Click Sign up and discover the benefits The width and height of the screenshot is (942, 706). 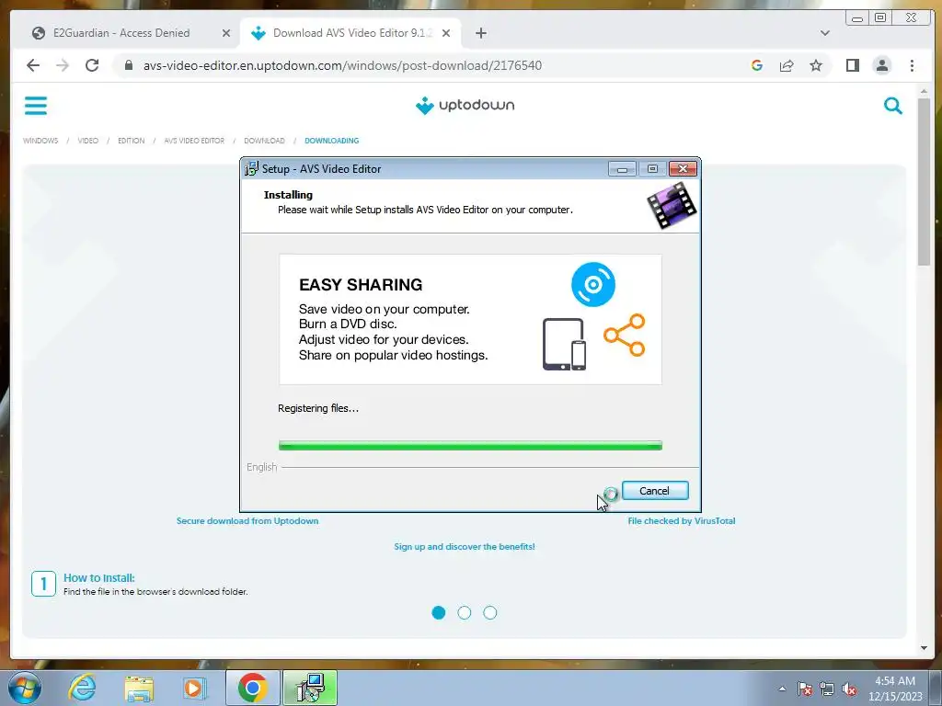click(465, 546)
